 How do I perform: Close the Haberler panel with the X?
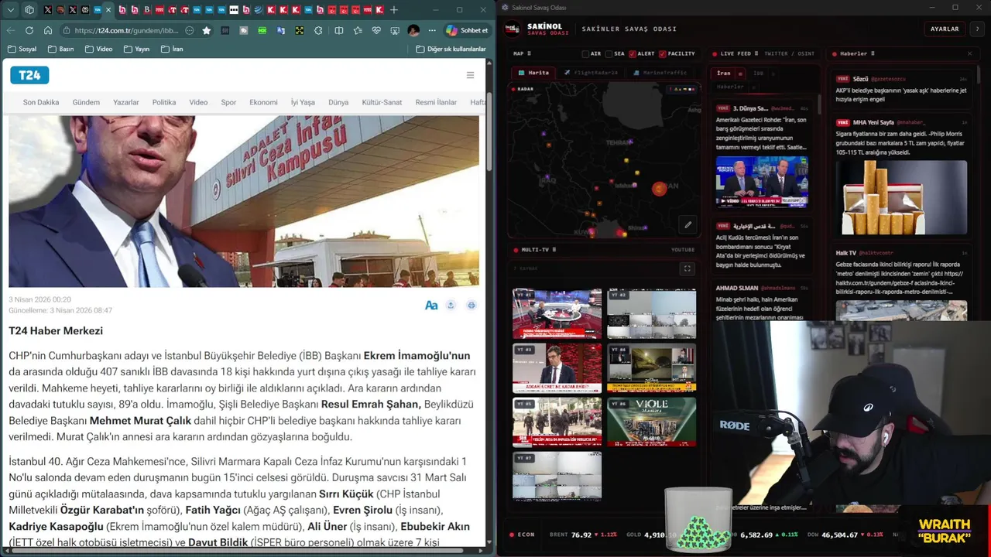click(969, 54)
